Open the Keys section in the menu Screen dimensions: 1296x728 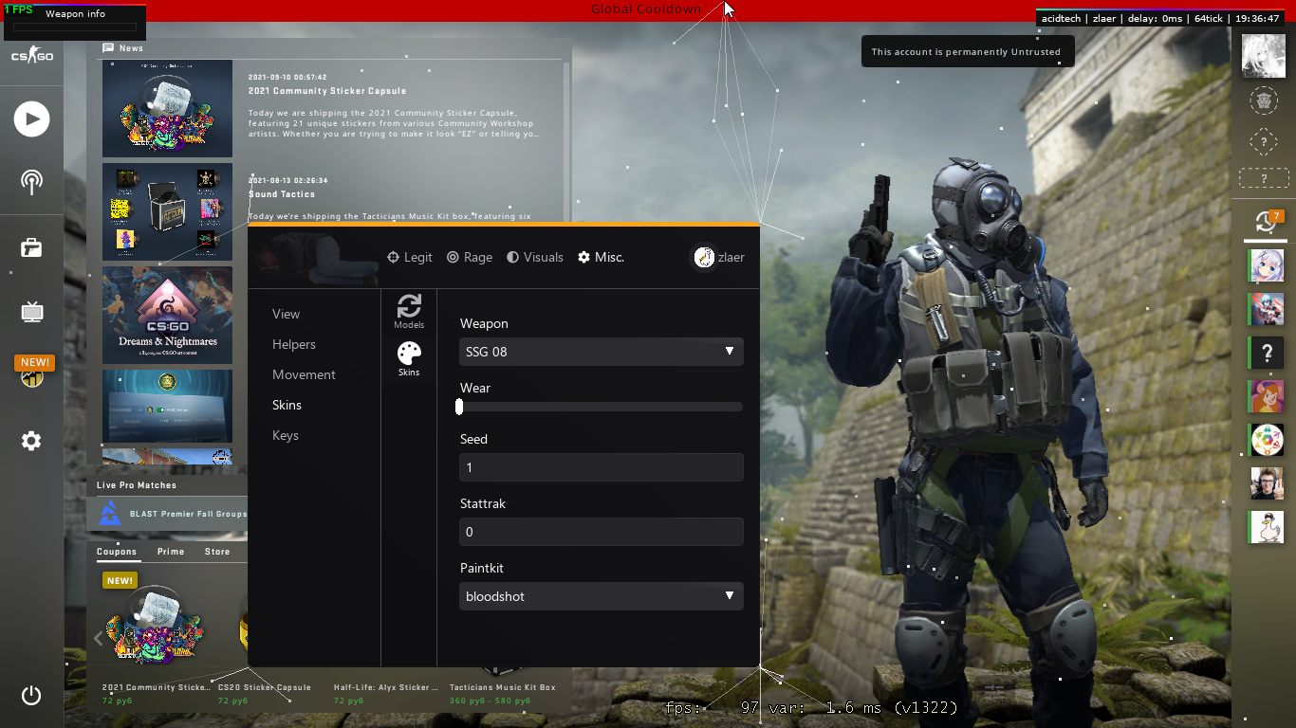click(x=286, y=435)
